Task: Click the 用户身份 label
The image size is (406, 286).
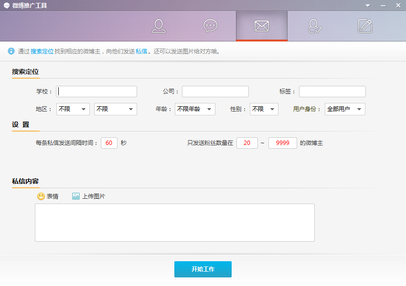Action: coord(307,109)
